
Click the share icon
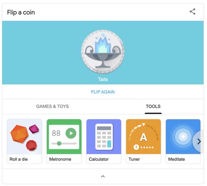[x=193, y=11]
